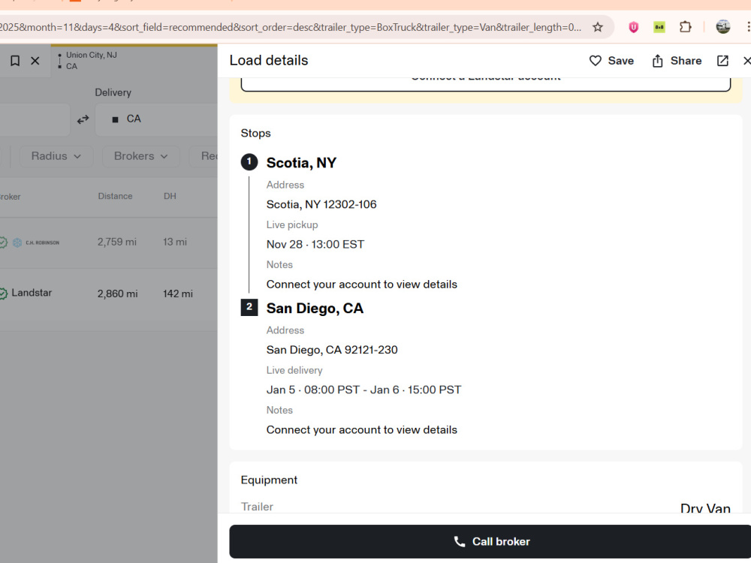Image resolution: width=751 pixels, height=563 pixels.
Task: Click the Equipment section heading
Action: point(269,480)
